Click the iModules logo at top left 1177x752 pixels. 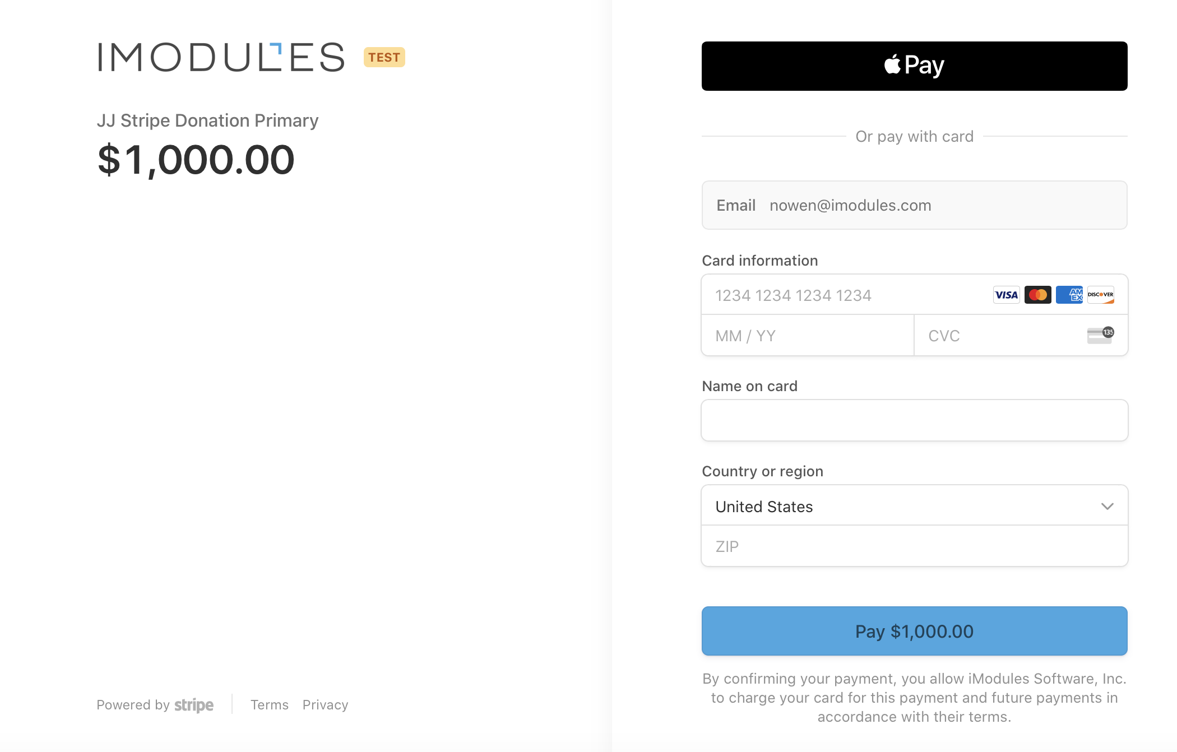(x=220, y=57)
